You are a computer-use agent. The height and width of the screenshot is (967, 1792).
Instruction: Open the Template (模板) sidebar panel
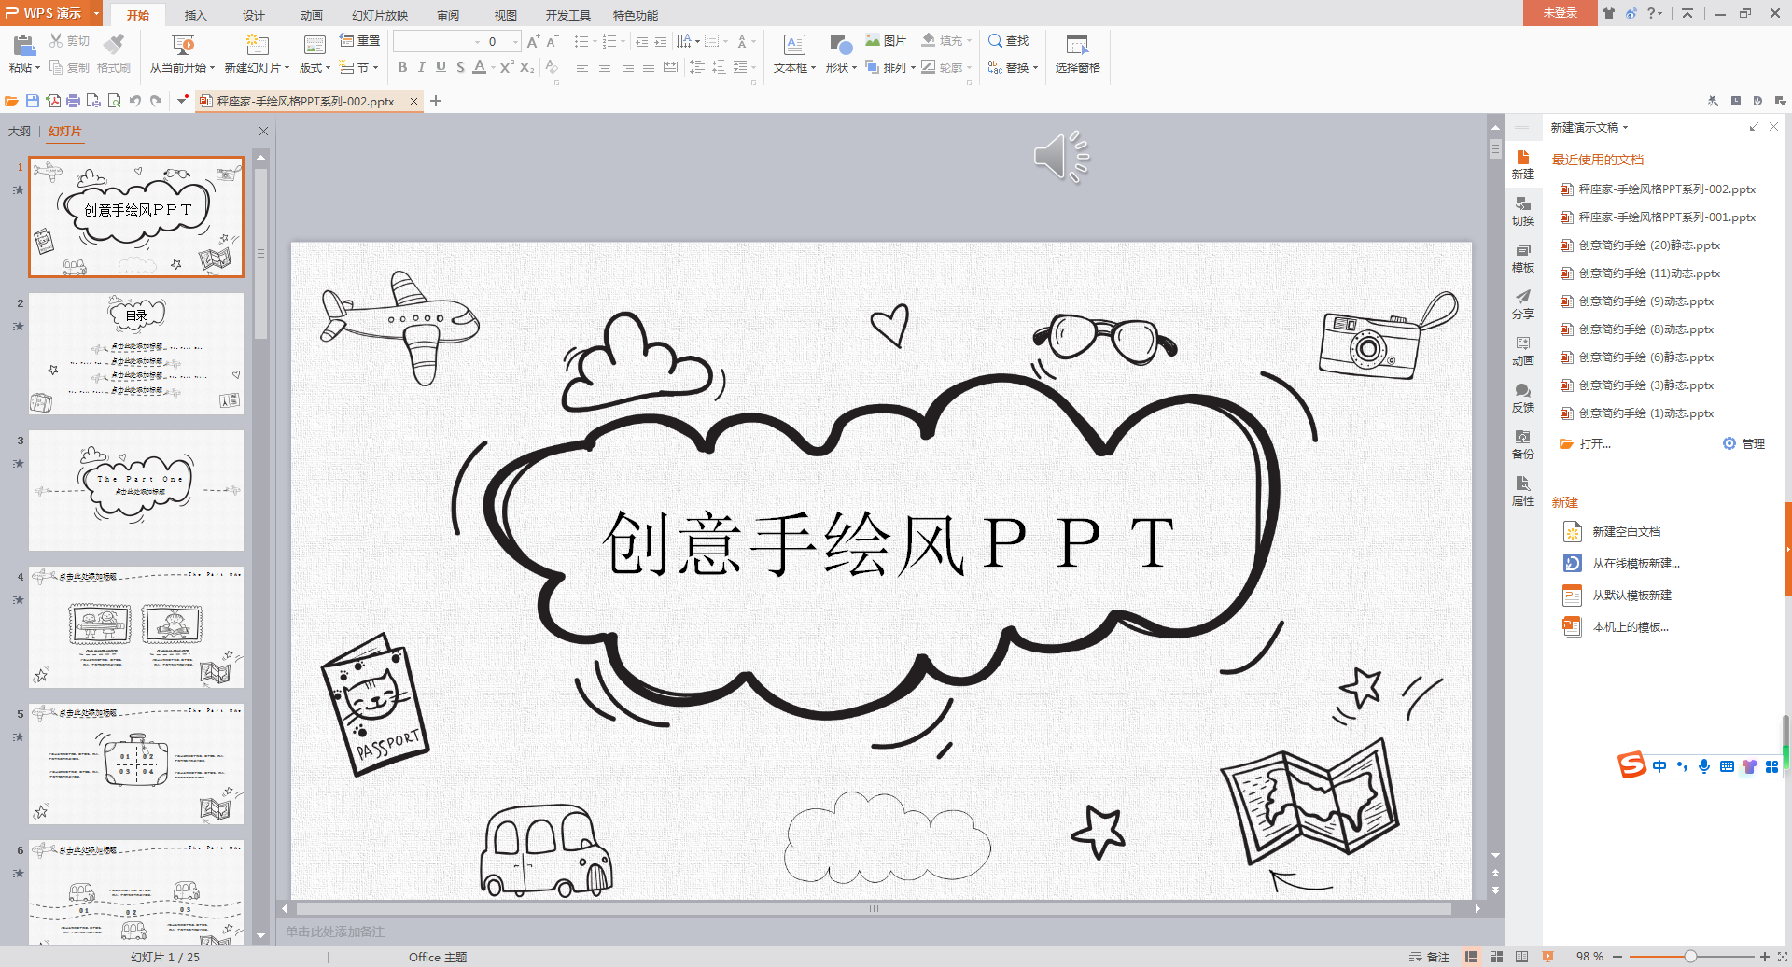tap(1523, 259)
